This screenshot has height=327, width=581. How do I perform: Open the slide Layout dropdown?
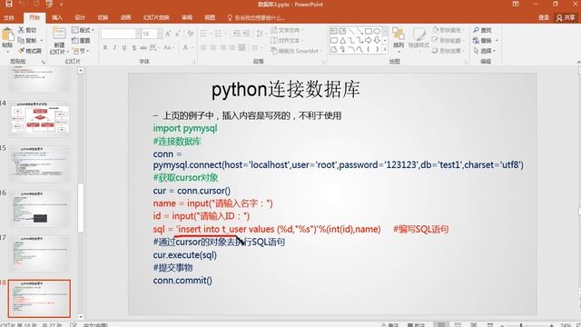click(83, 30)
